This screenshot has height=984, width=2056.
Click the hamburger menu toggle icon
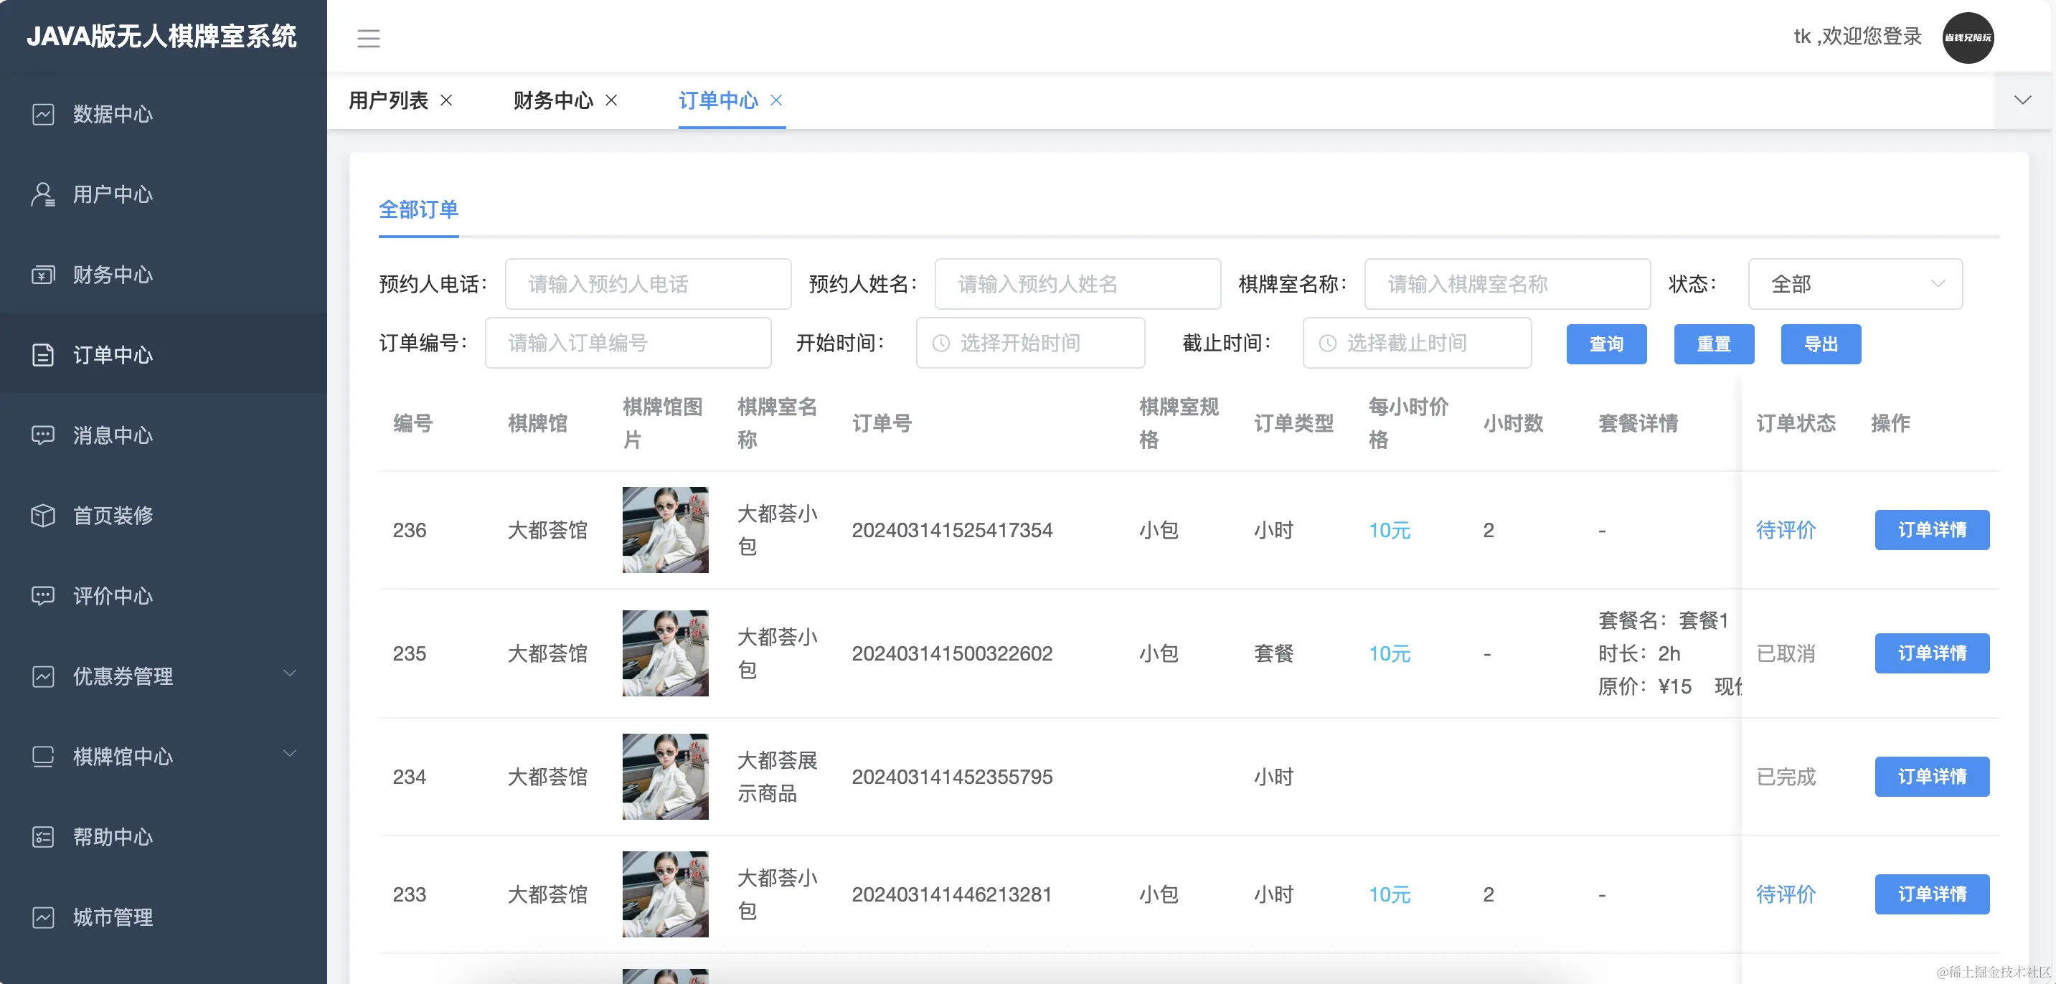369,37
